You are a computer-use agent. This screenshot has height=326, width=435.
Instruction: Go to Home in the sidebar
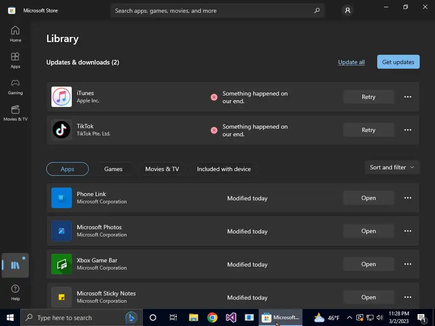point(15,34)
